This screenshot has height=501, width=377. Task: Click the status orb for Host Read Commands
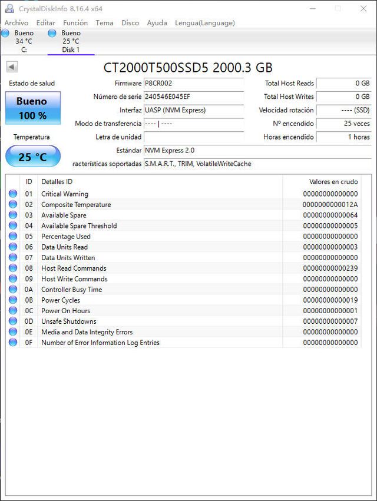click(x=13, y=268)
